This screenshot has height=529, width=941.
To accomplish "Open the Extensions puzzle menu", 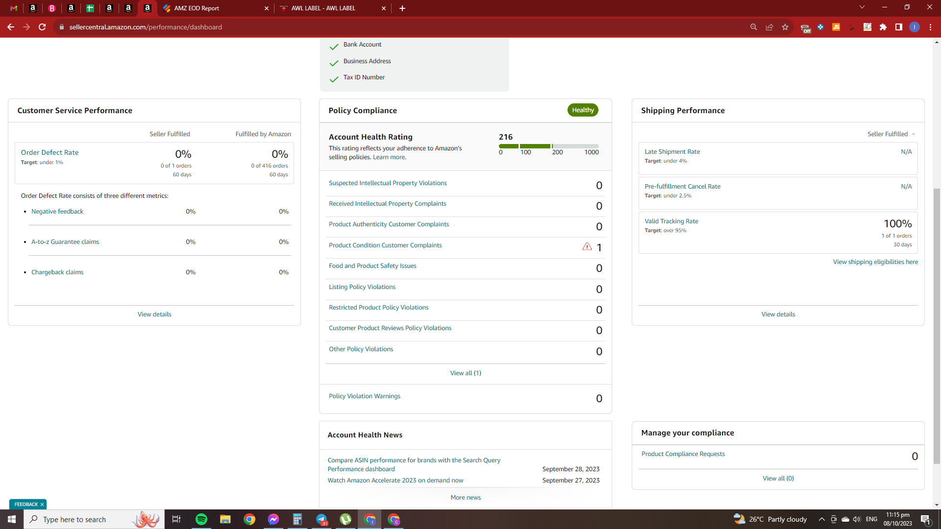I will coord(883,27).
